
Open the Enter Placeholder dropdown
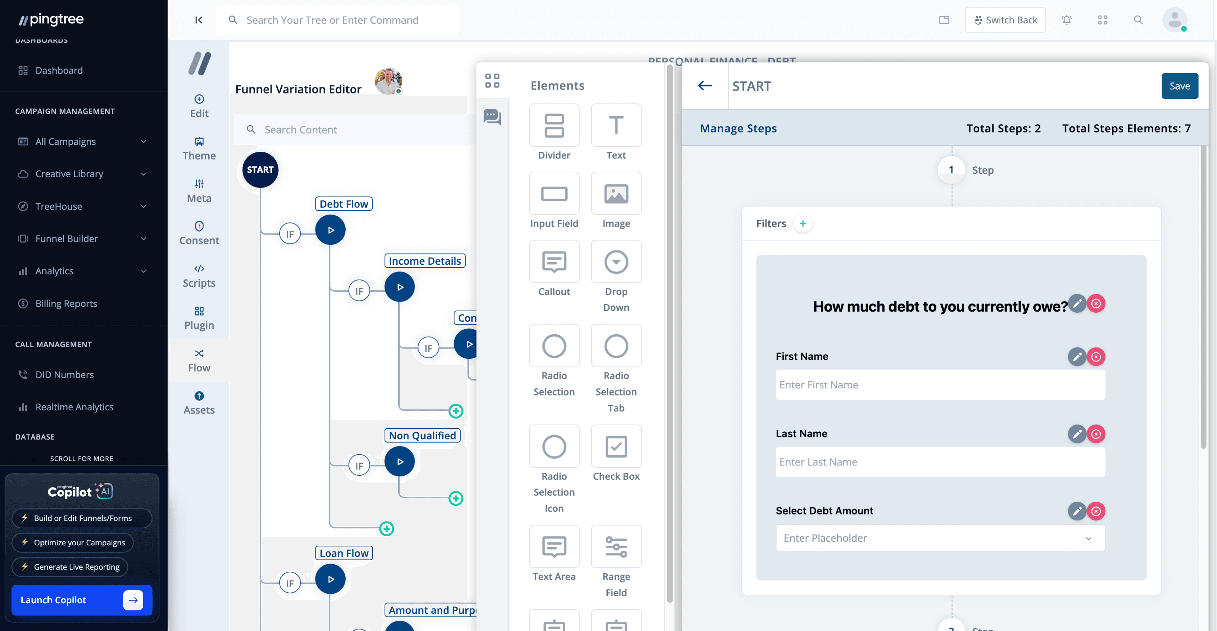(x=1089, y=538)
